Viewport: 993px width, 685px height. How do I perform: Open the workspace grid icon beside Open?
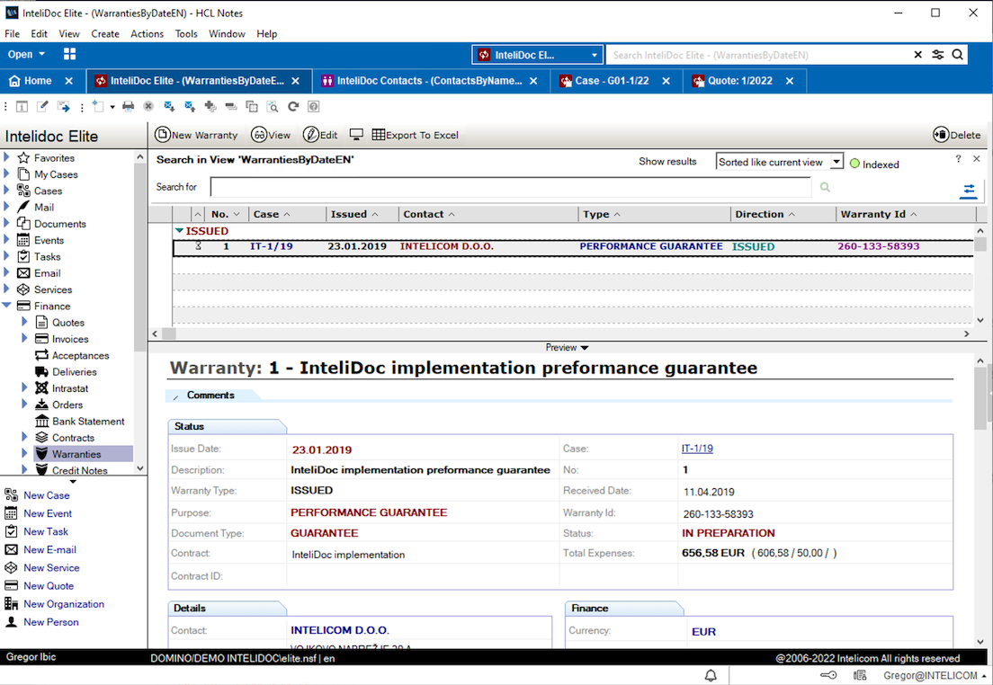pos(69,55)
